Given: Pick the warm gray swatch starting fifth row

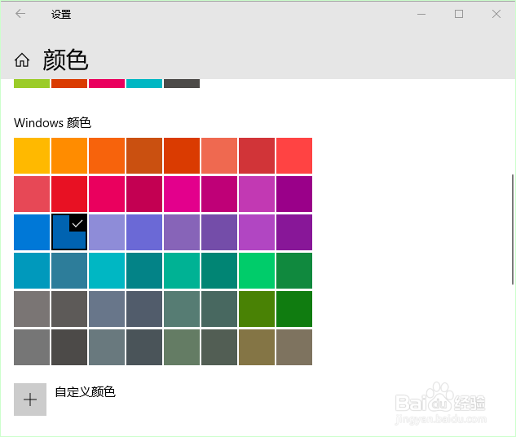Looking at the screenshot, I should click(32, 309).
